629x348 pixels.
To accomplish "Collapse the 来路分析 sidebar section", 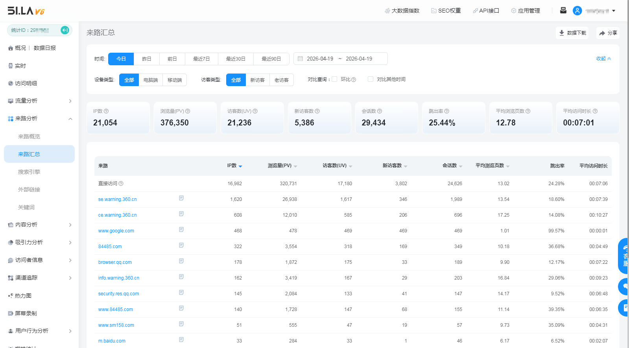I will coord(70,119).
